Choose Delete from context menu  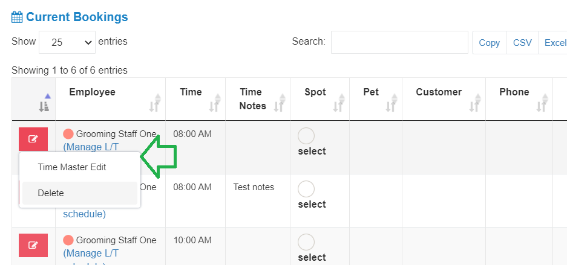click(79, 193)
